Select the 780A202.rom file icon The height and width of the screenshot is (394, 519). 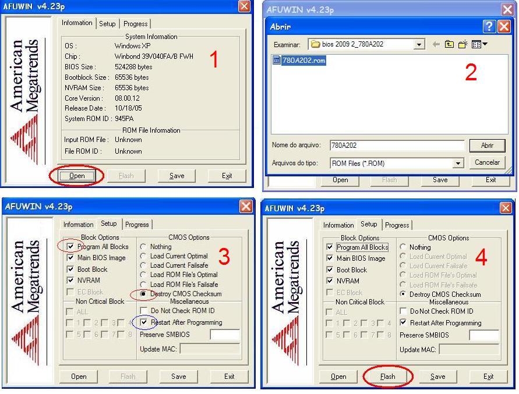(x=276, y=60)
